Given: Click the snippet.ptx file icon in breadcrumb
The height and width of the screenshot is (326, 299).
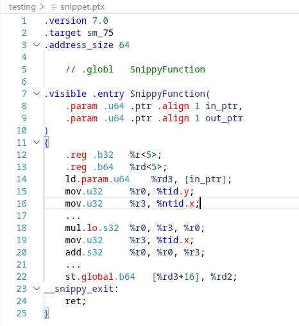Looking at the screenshot, I should 54,7.
